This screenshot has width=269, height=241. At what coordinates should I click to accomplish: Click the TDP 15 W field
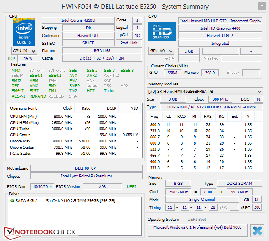[28, 59]
